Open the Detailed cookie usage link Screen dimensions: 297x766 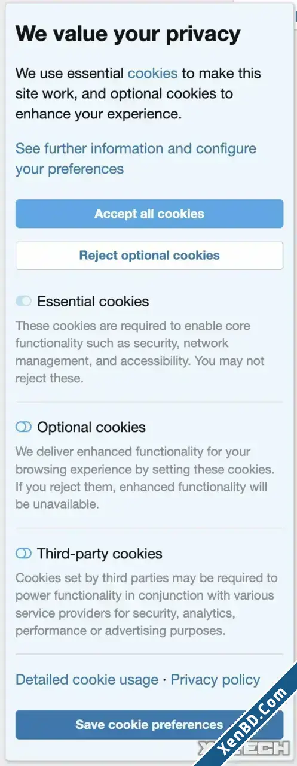[x=87, y=680]
